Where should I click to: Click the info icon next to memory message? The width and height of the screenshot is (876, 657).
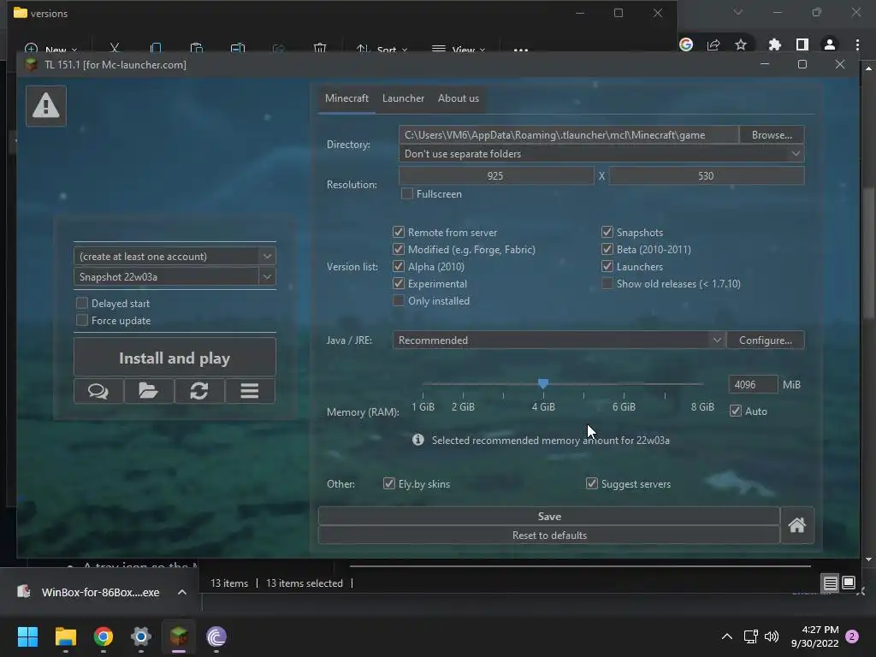(x=417, y=441)
